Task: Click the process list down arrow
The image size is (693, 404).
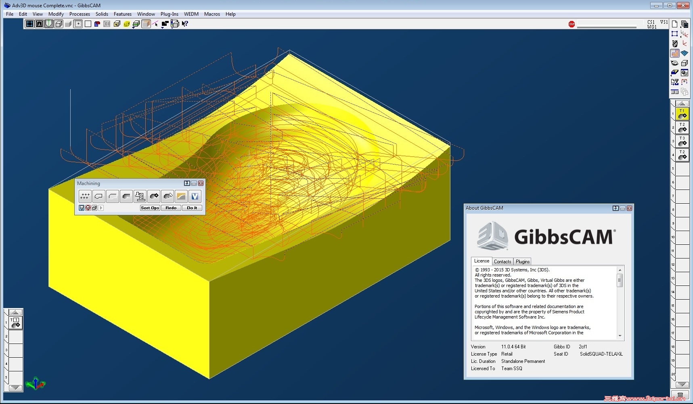Action: (15, 388)
